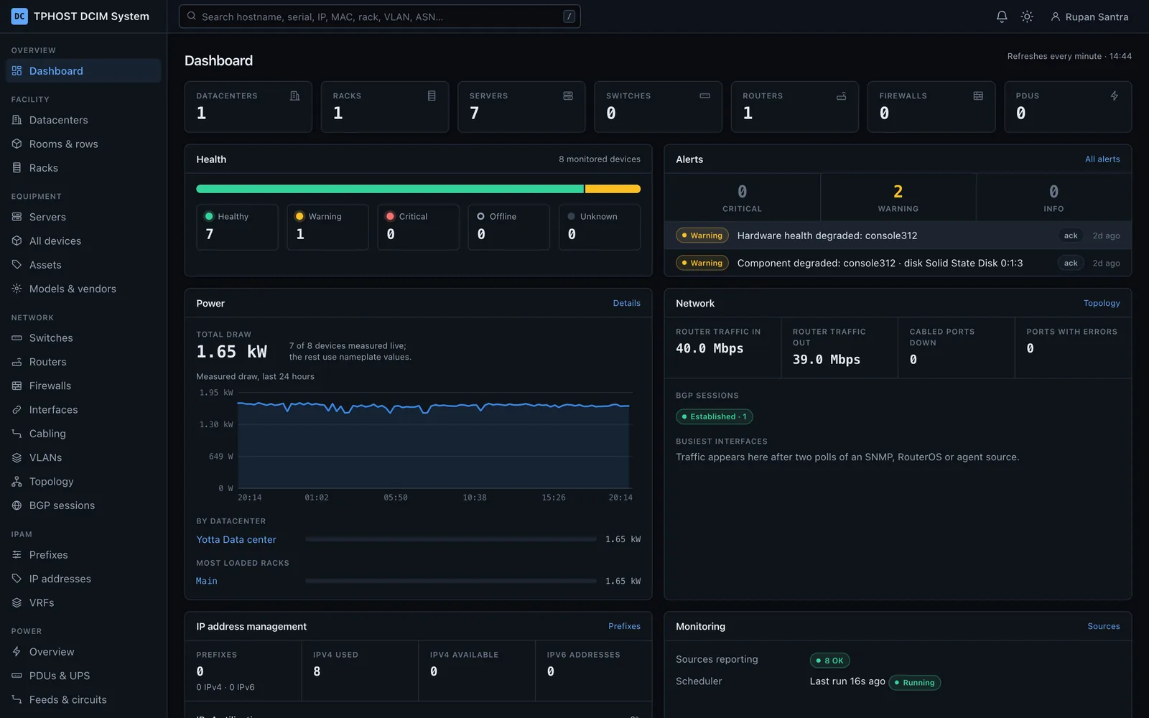Open PDUs & UPS page
1149x718 pixels.
pyautogui.click(x=83, y=676)
